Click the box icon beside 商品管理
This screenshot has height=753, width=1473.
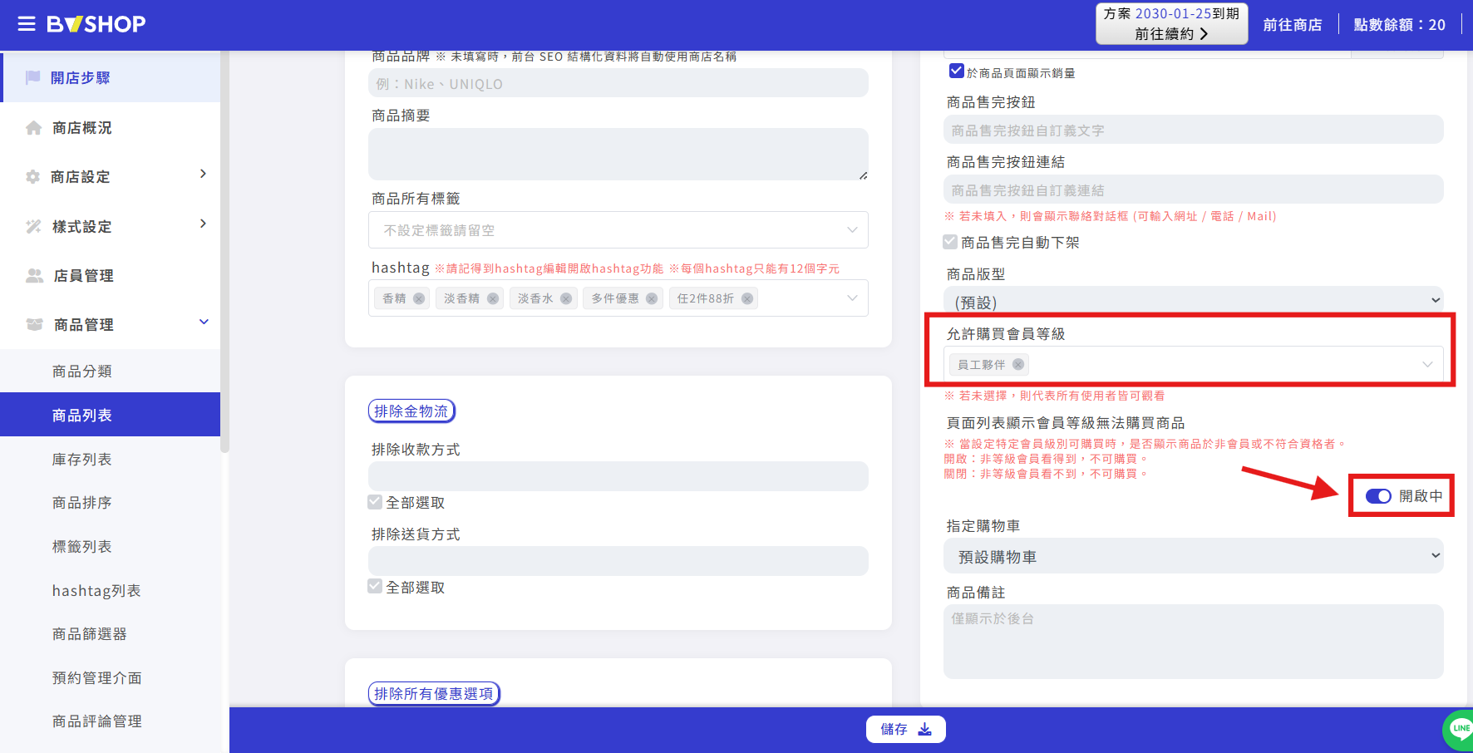click(x=34, y=324)
